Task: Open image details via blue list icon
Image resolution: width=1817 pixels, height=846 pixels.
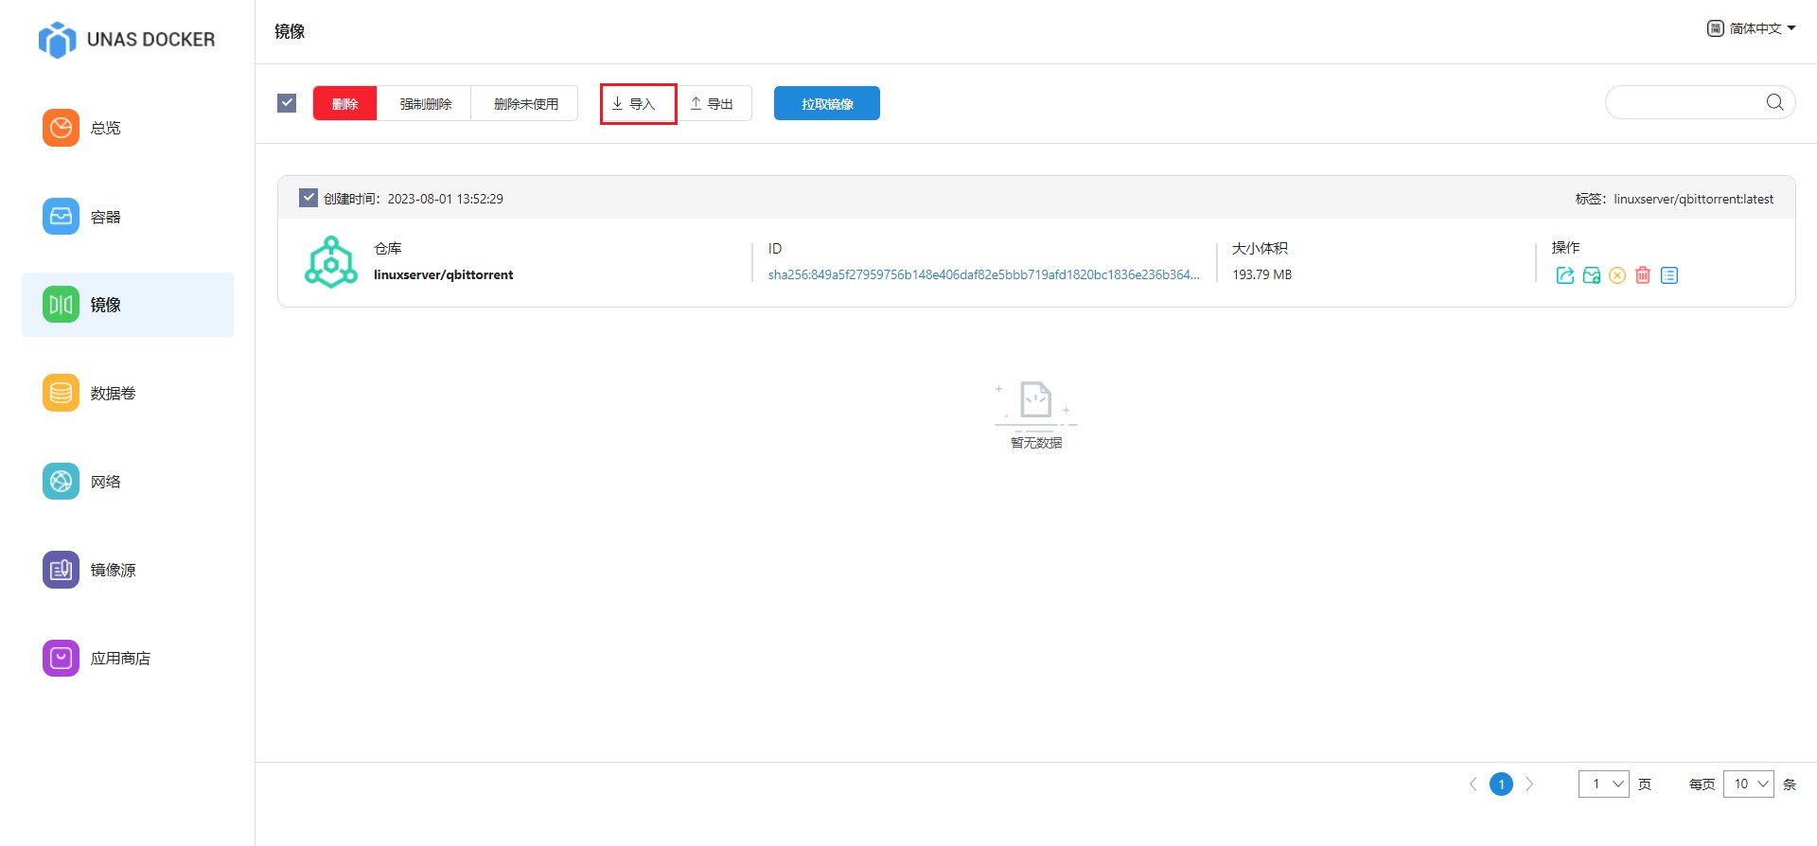Action: pyautogui.click(x=1669, y=275)
